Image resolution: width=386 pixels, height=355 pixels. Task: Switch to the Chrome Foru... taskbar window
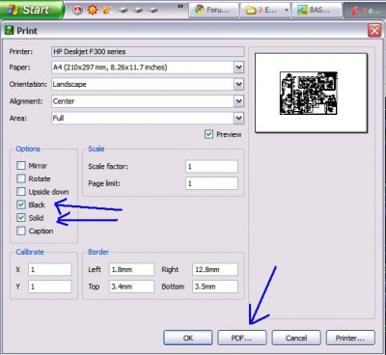click(213, 11)
